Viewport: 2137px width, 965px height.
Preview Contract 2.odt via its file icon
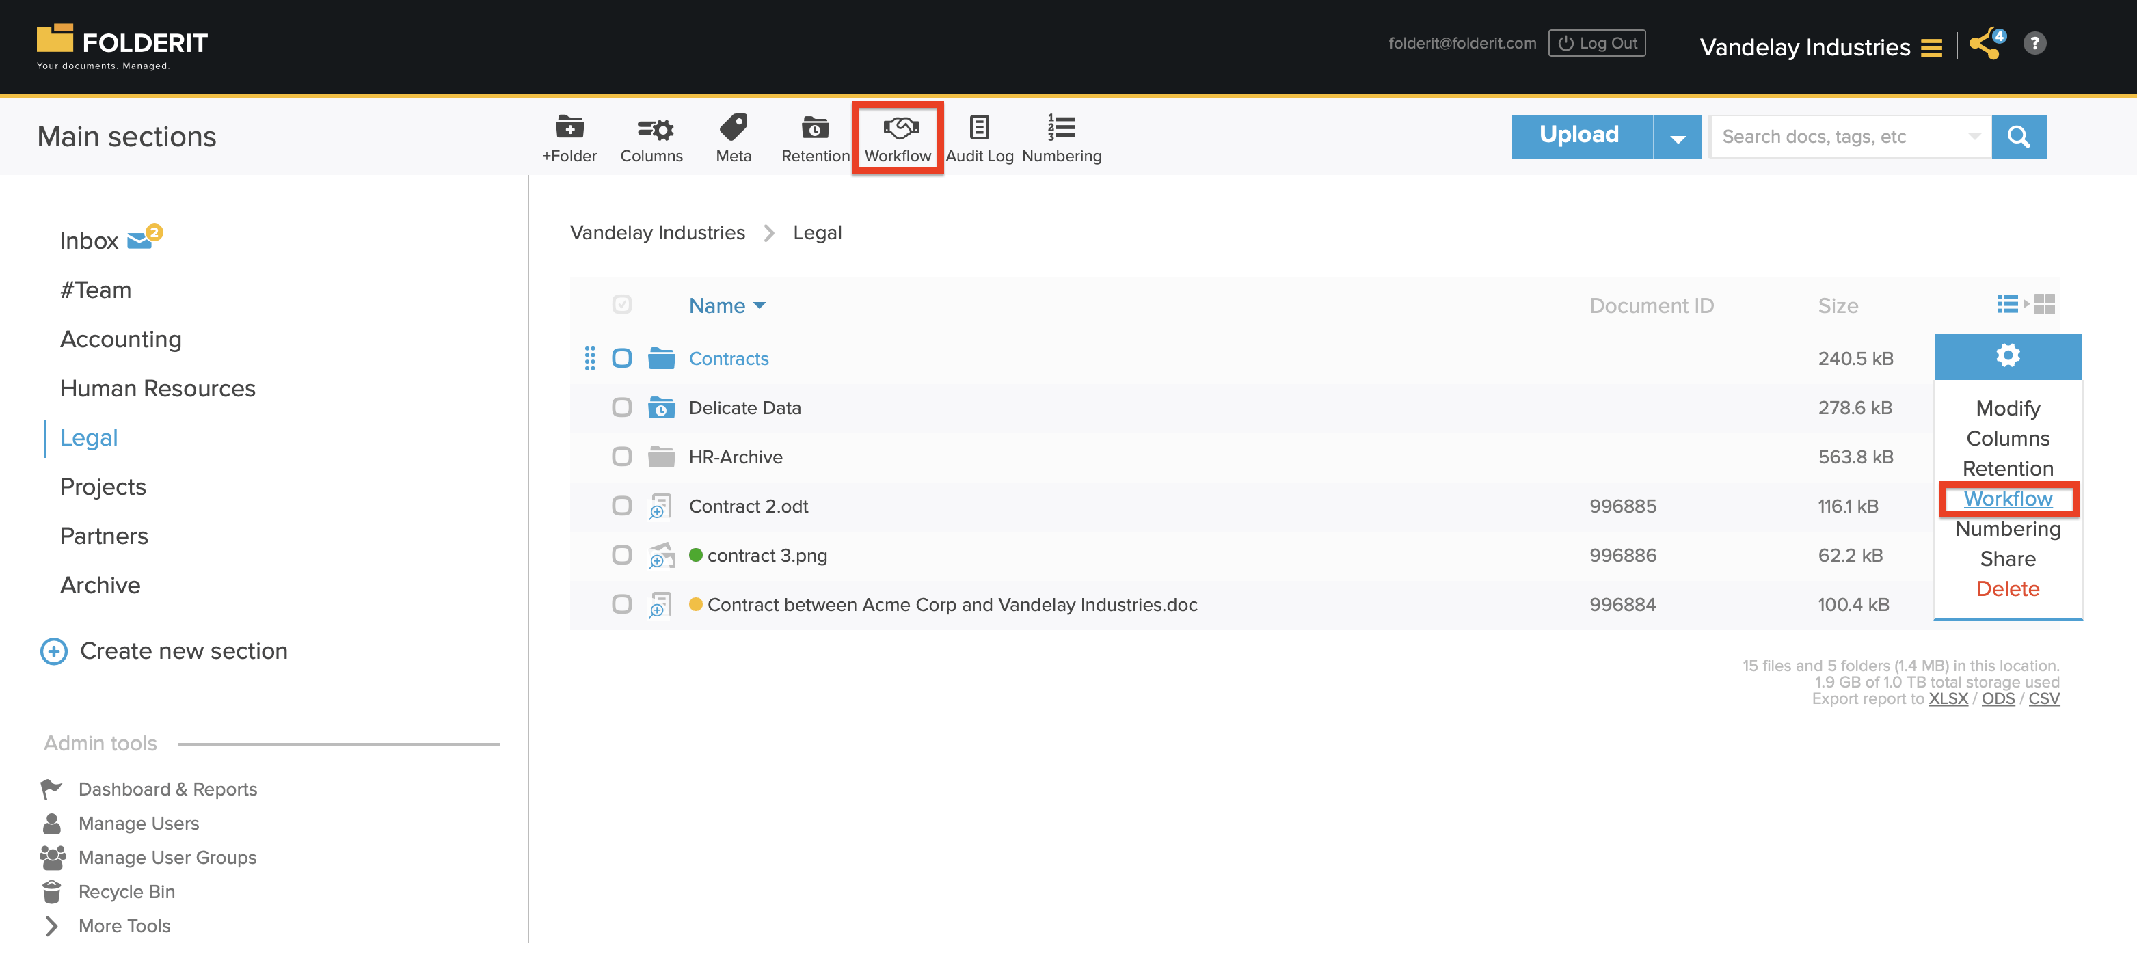point(660,506)
